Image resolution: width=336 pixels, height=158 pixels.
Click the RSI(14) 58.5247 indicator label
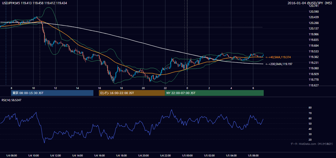coord(12,100)
